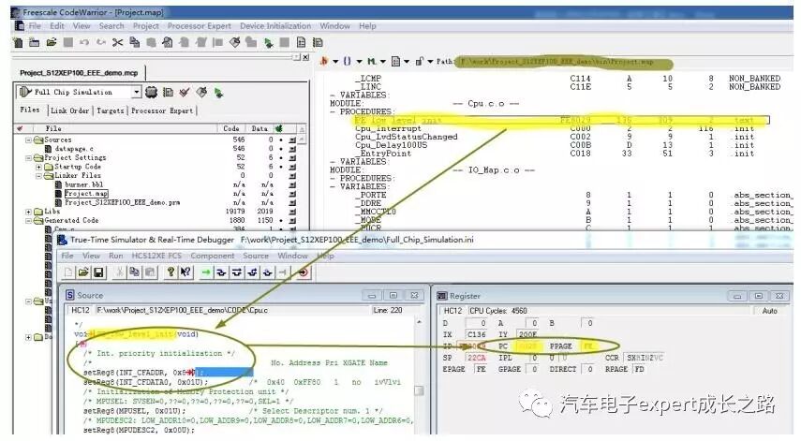This screenshot has width=801, height=441.
Task: Open the HCS12XE FCS menu in debugger
Action: pyautogui.click(x=156, y=256)
